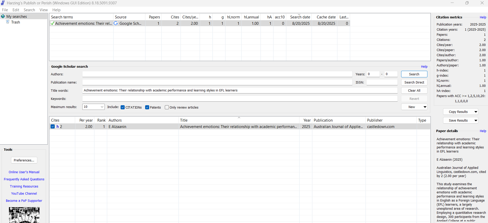
Task: Open the Search menu
Action: (x=29, y=10)
